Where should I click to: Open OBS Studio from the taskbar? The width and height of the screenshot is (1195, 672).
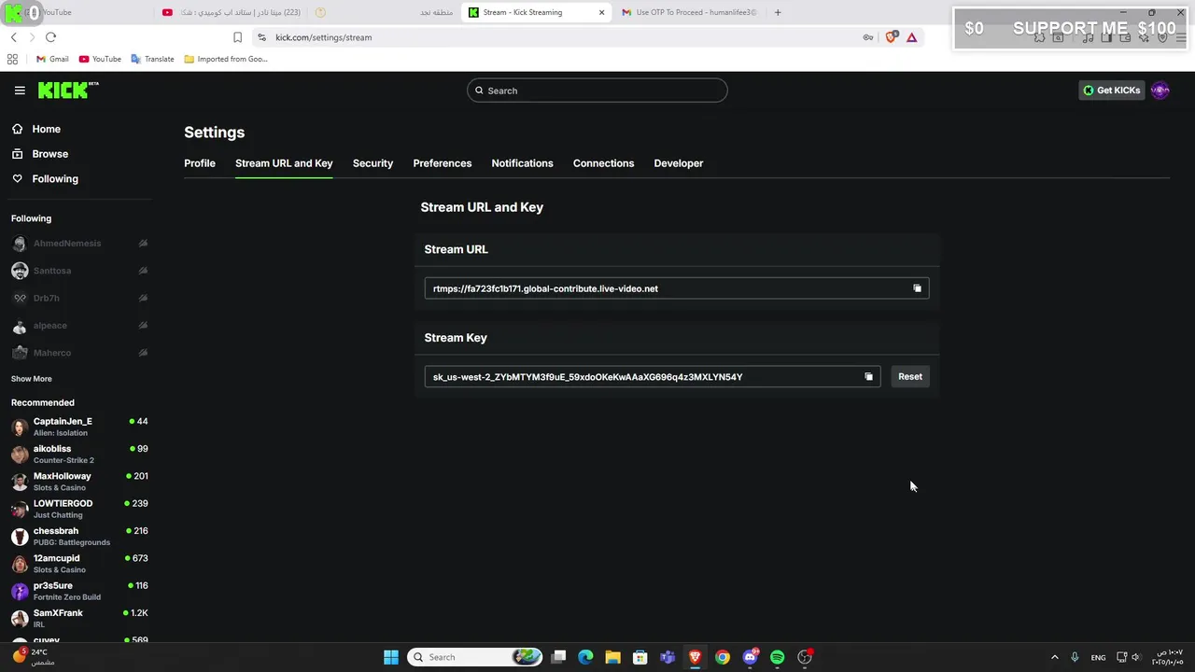[805, 657]
